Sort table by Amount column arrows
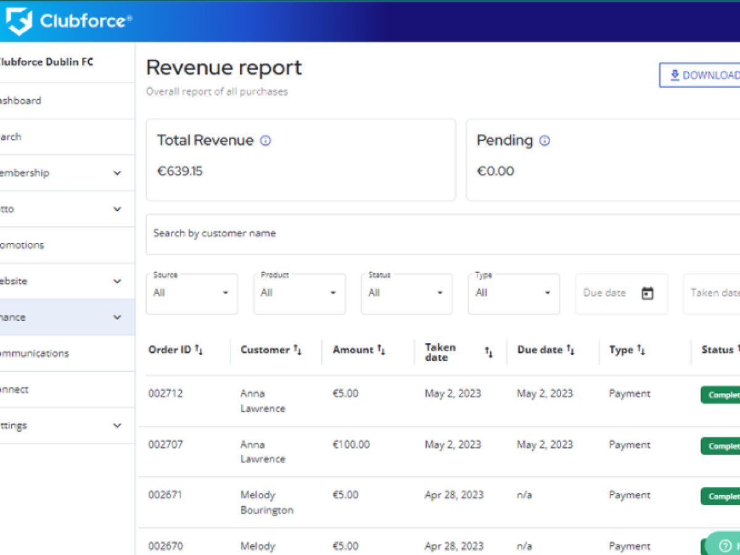The image size is (740, 555). [382, 350]
